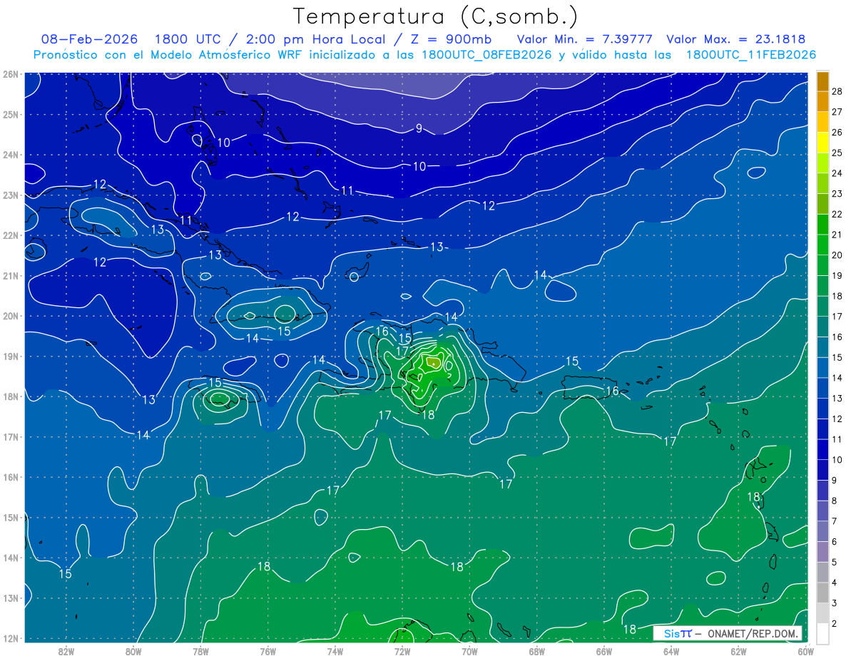This screenshot has height=661, width=856.
Task: Click longitude axis label "60W"
Action: click(x=805, y=651)
